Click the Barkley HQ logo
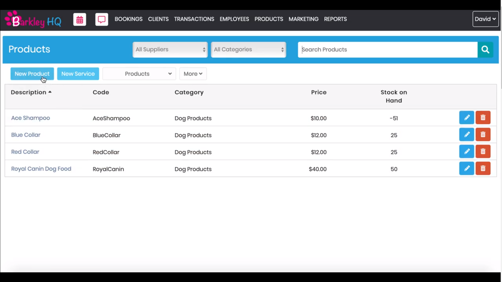The width and height of the screenshot is (502, 282). [32, 19]
